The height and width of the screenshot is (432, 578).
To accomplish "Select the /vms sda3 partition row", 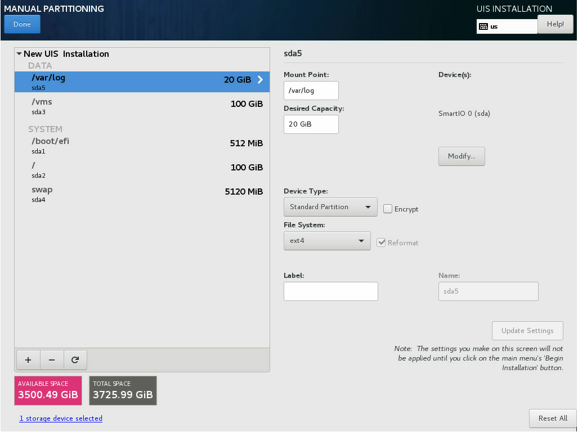I will [x=142, y=106].
